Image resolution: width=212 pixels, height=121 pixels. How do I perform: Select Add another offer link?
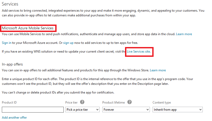click(14, 118)
